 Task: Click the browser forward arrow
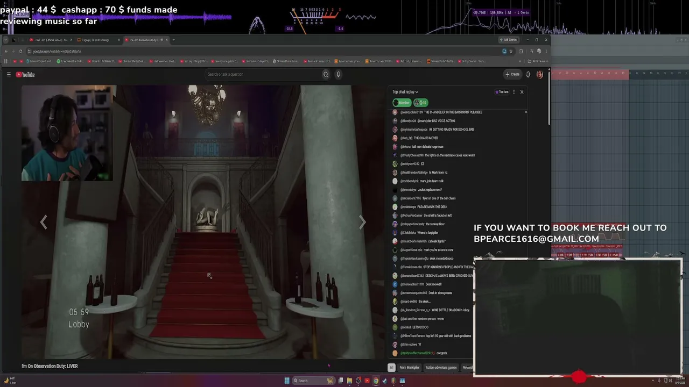(x=13, y=51)
